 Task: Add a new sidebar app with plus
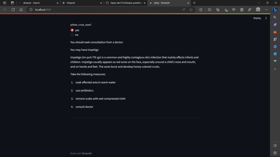point(275,69)
